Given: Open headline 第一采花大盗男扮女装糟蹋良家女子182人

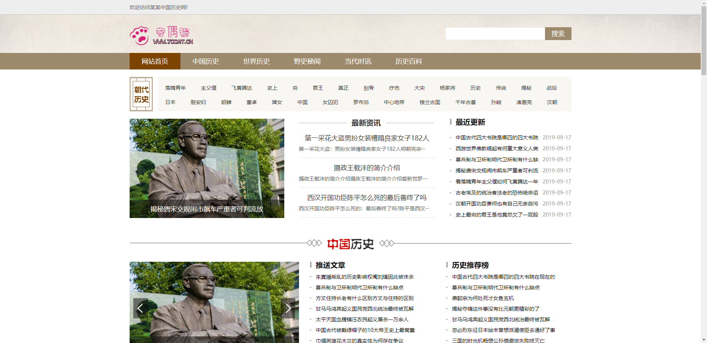Looking at the screenshot, I should (367, 138).
